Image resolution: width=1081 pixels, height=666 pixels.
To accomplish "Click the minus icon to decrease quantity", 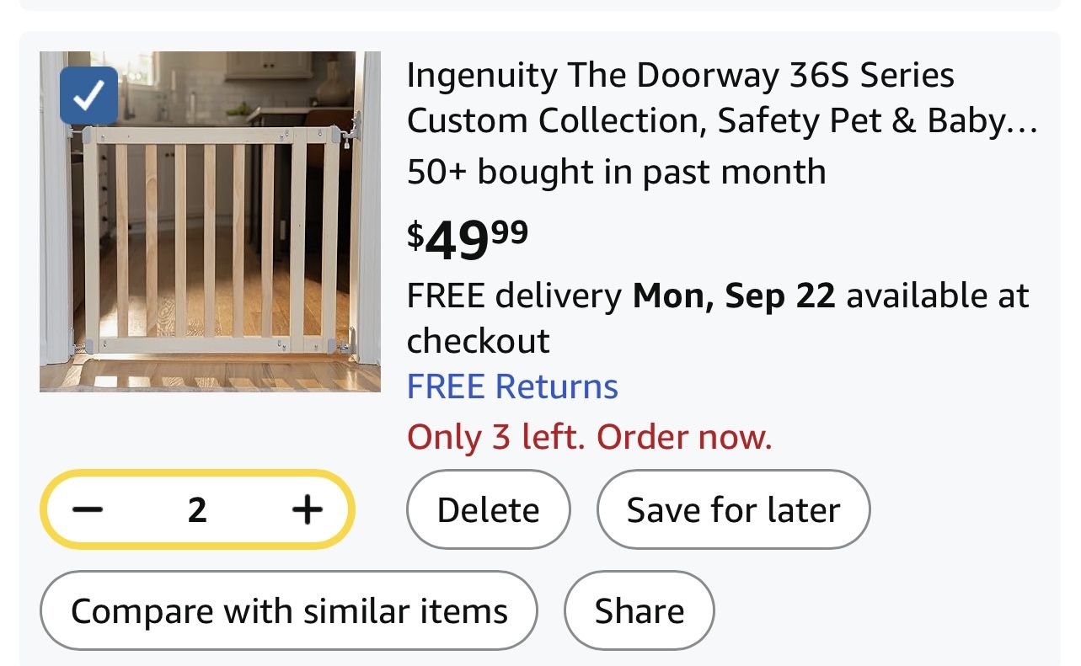I will coord(87,509).
